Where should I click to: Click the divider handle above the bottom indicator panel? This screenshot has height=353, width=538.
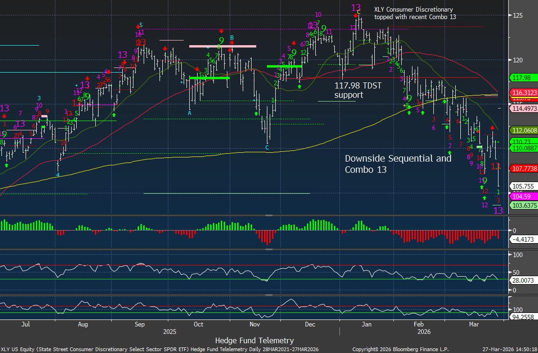coord(269,295)
